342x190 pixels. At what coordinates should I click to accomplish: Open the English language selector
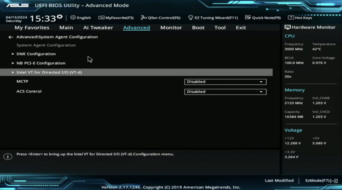(80, 18)
